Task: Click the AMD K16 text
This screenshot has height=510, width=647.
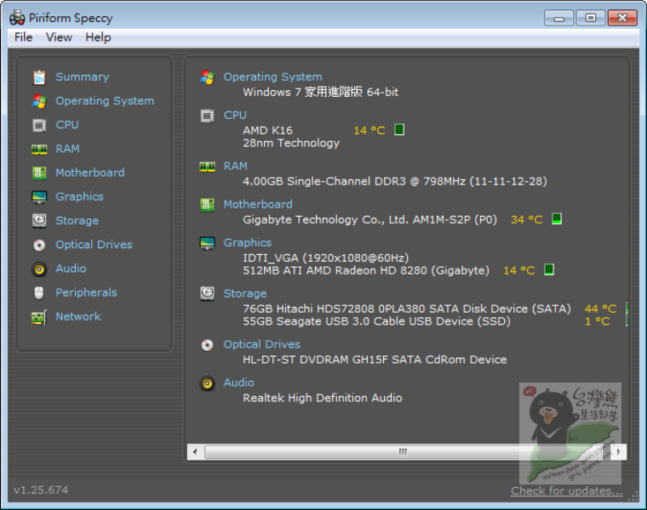Action: [268, 131]
